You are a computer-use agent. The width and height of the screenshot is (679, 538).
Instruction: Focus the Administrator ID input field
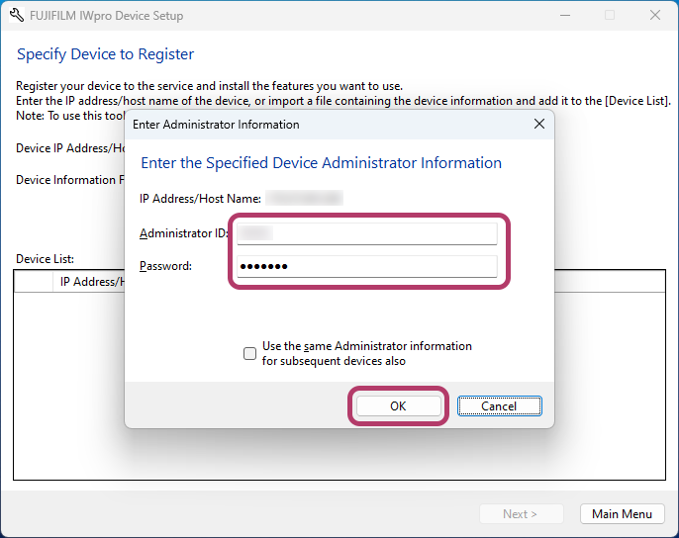[367, 233]
